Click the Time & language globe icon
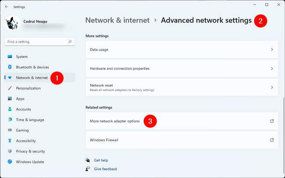The width and height of the screenshot is (285, 178). 10,120
